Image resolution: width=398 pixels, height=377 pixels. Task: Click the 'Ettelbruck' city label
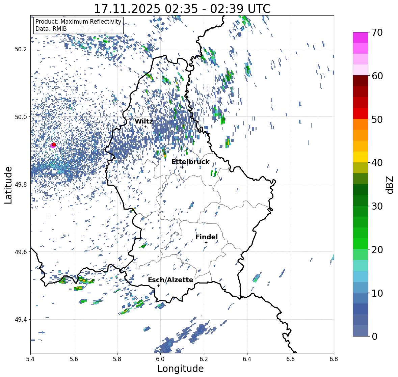[190, 162]
